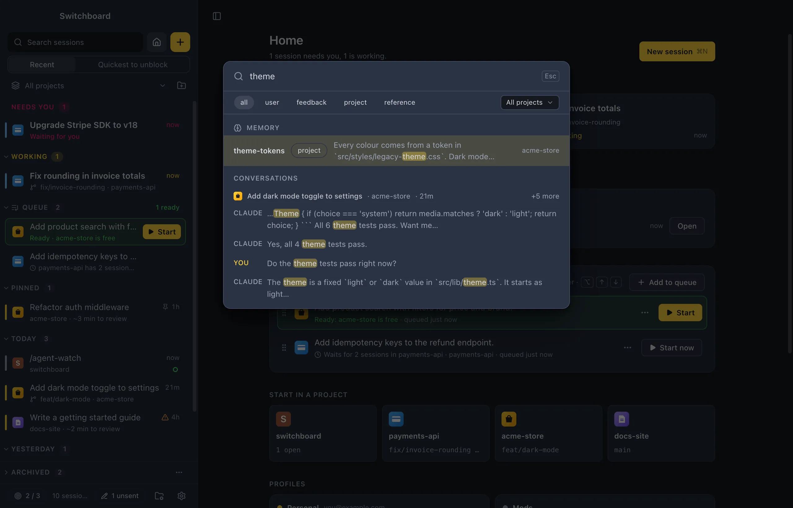
Task: Collapse the Working section
Action: tap(6, 156)
